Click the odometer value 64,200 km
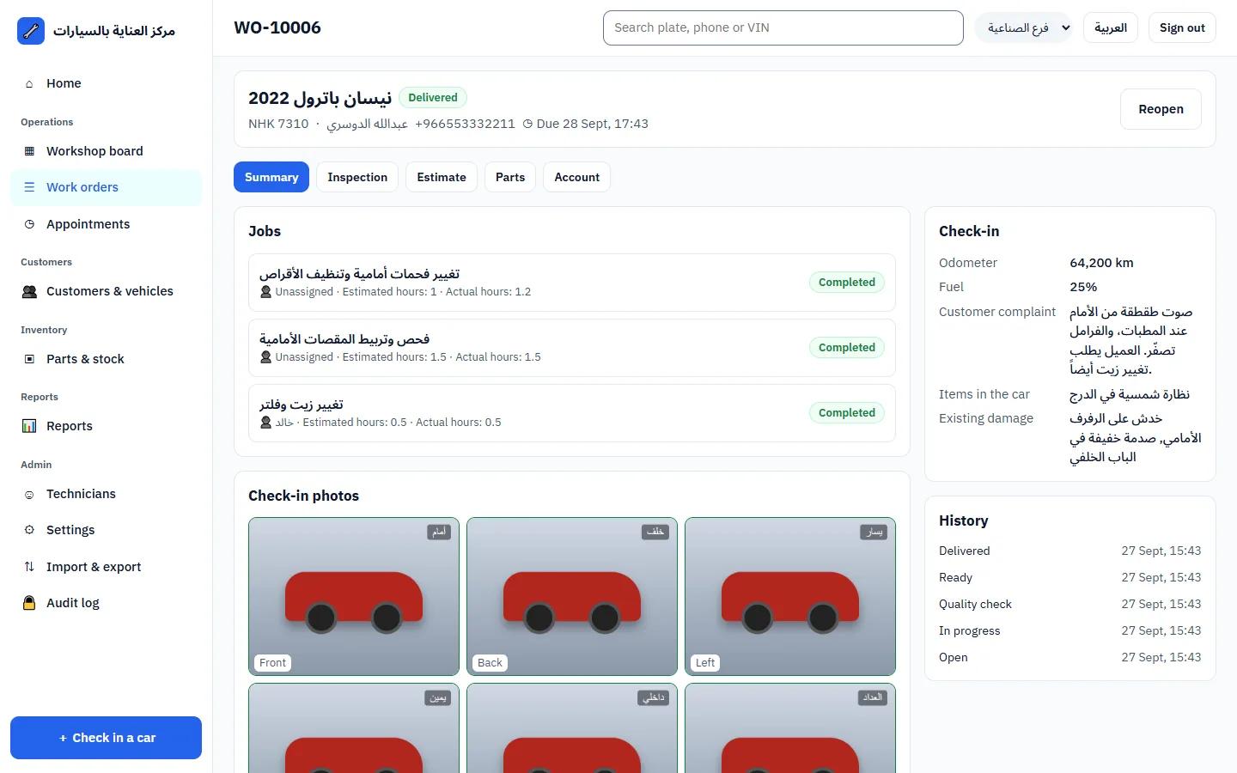This screenshot has width=1237, height=773. pos(1101,263)
